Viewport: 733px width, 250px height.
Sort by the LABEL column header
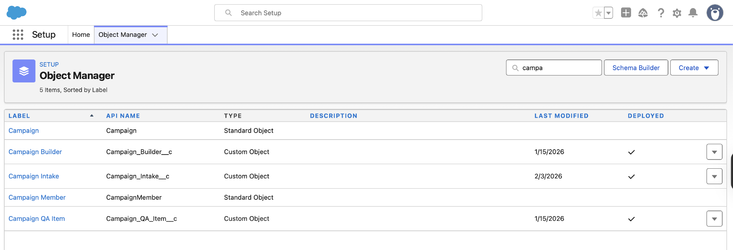(x=19, y=116)
